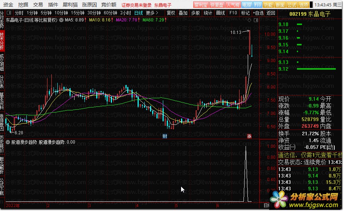Click the 证券交易未登录 status text
The height and width of the screenshot is (211, 344).
coord(136,5)
